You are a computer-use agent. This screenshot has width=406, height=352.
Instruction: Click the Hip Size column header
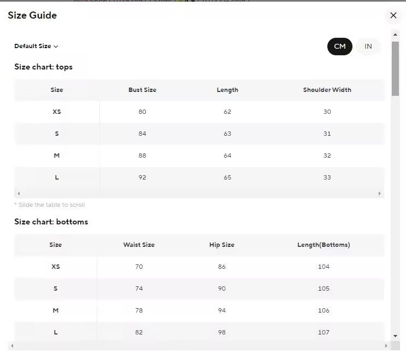click(x=222, y=245)
